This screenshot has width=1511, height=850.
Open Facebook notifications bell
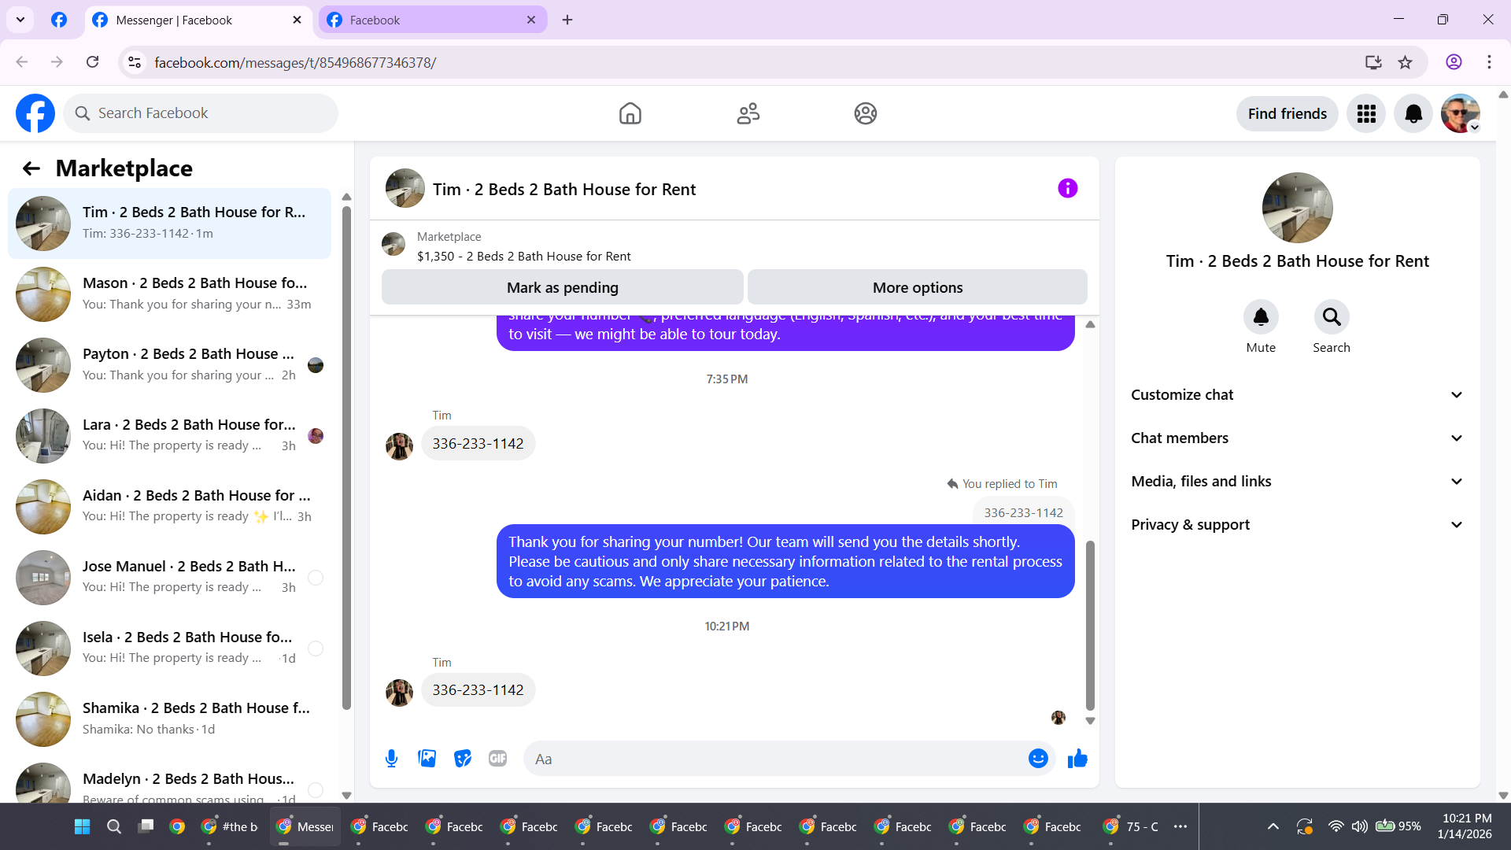(x=1413, y=114)
